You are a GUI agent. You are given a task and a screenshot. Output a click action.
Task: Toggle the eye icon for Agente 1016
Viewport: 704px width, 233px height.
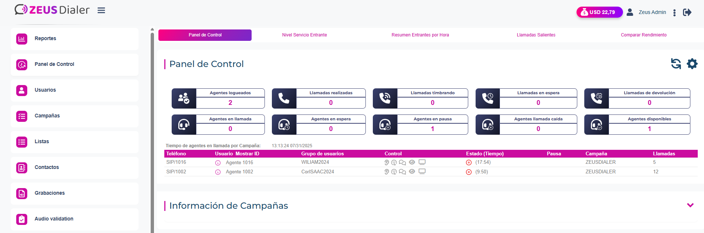pyautogui.click(x=412, y=162)
